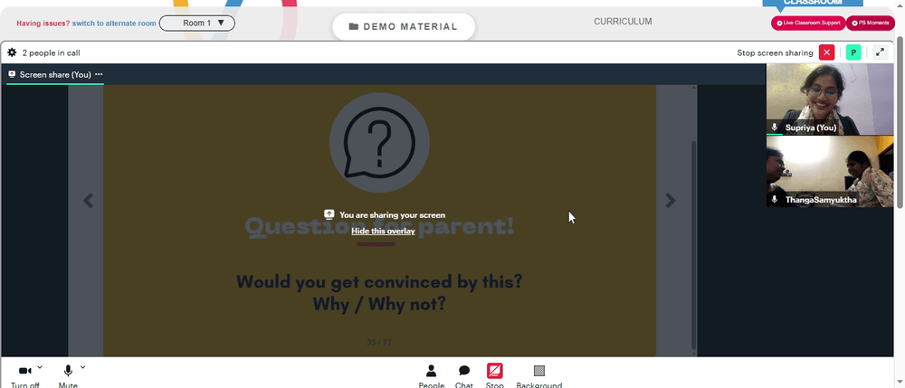Open Demo Material folder button
This screenshot has width=905, height=388.
tap(404, 26)
